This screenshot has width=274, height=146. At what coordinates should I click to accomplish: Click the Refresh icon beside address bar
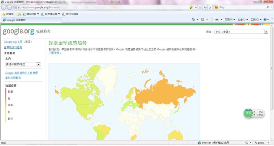click(x=205, y=7)
